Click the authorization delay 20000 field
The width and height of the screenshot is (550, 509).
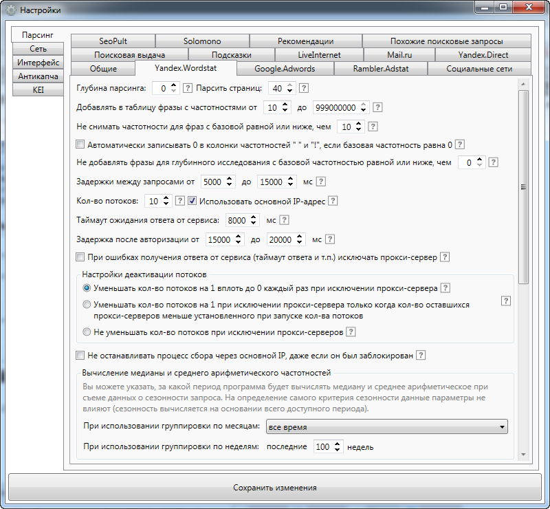[281, 239]
